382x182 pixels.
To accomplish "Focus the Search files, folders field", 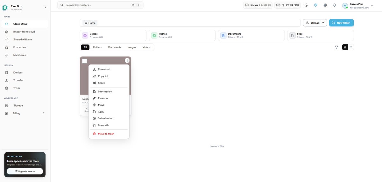I will pyautogui.click(x=100, y=5).
